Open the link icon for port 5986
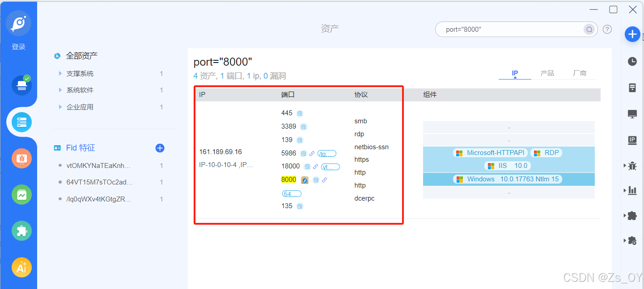 tap(312, 154)
